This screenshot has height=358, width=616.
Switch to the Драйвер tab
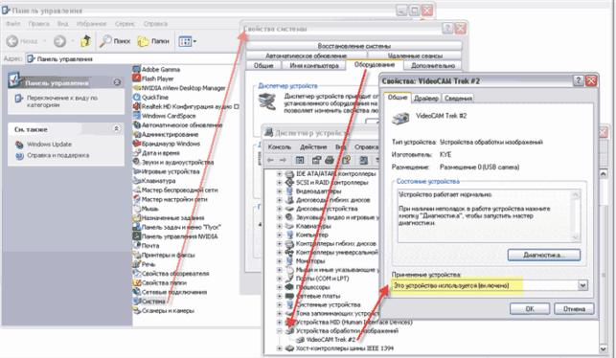[x=426, y=99]
